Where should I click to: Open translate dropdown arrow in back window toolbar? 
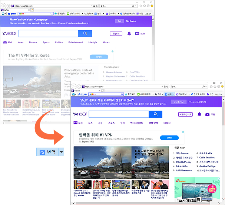click(x=103, y=14)
